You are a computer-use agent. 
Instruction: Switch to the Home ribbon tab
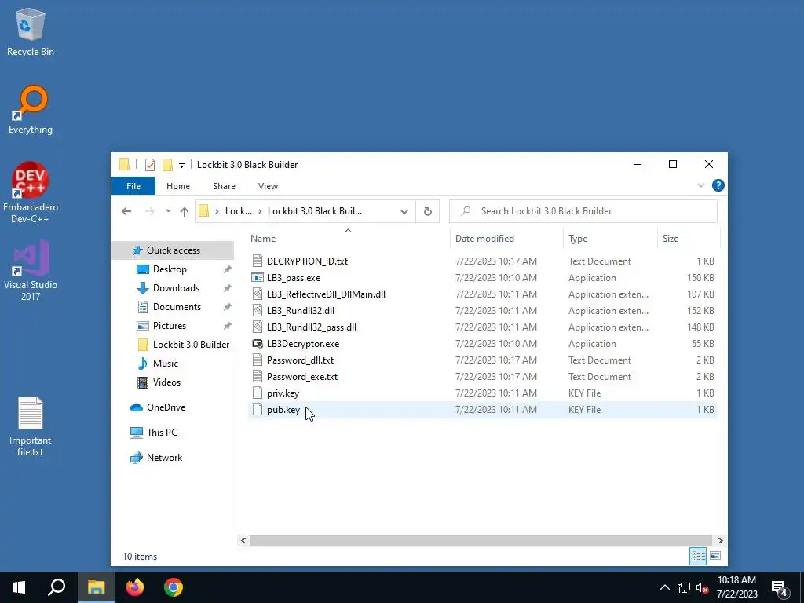pos(178,186)
